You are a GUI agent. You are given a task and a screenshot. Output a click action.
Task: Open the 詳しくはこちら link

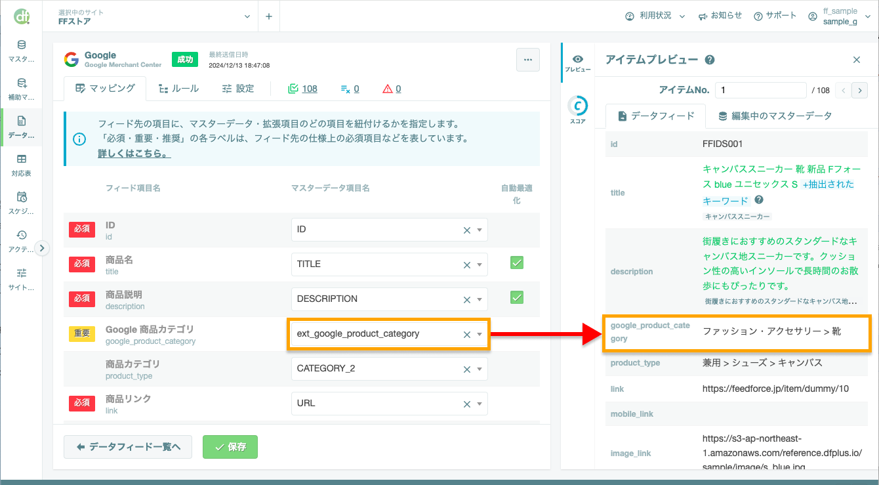point(134,153)
